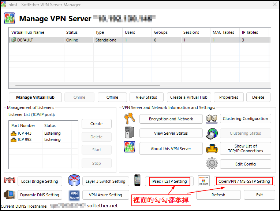Click the DEFAULT hub cube icon

(14, 40)
